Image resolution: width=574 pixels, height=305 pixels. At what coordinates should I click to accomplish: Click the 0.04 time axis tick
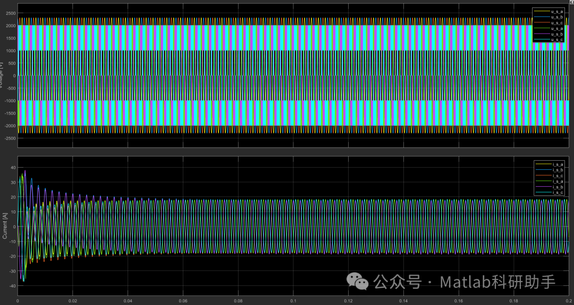(128, 301)
